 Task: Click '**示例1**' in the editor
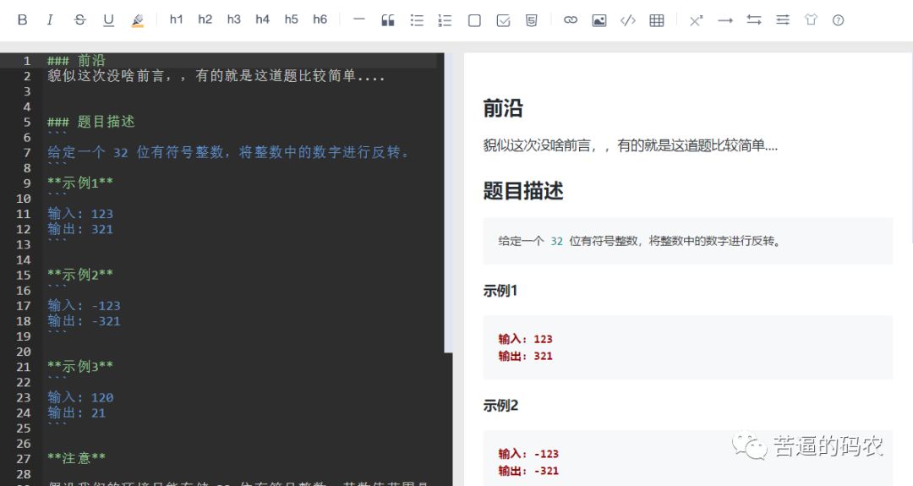[x=80, y=183]
